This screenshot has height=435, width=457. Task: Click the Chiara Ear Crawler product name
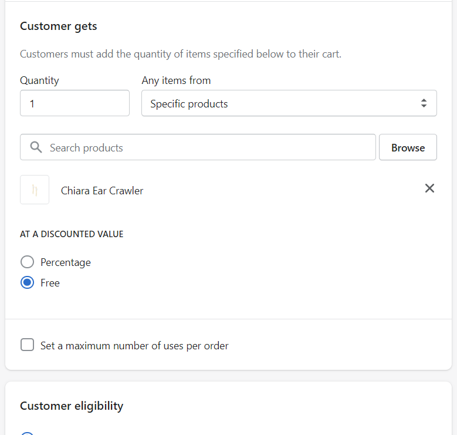coord(102,190)
